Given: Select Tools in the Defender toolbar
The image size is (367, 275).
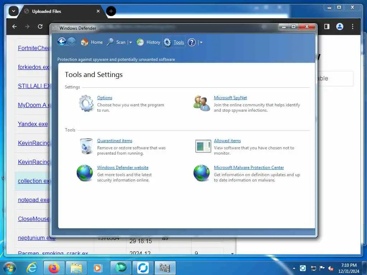Looking at the screenshot, I should click(x=174, y=42).
